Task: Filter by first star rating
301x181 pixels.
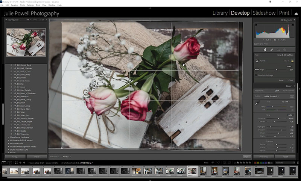Action: pyautogui.click(x=238, y=163)
